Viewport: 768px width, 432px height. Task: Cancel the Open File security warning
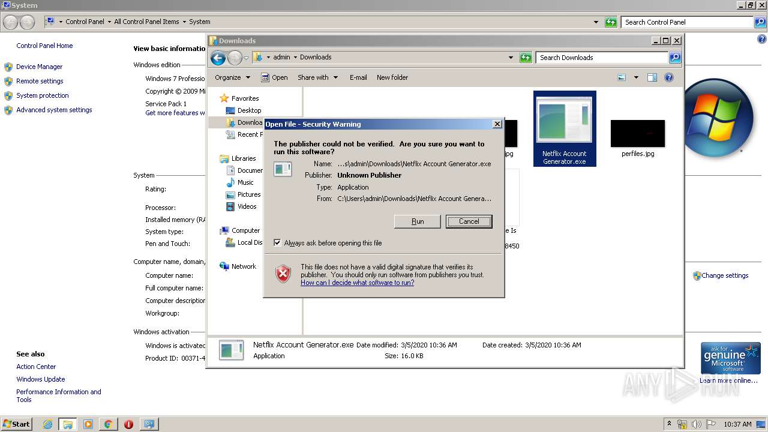click(469, 221)
